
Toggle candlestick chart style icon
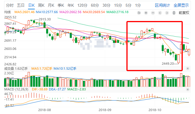174,13
